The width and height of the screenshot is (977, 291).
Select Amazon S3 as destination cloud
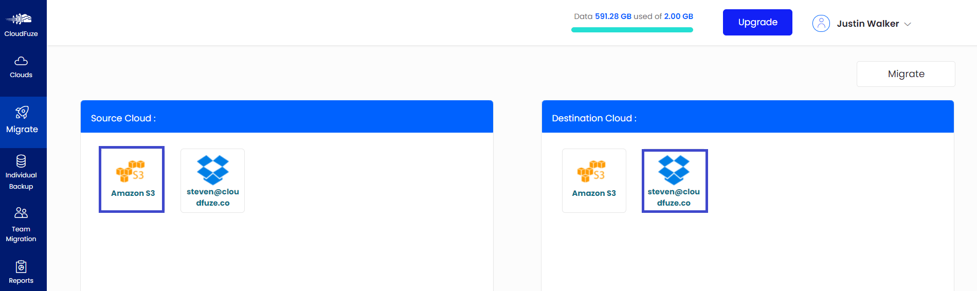(x=594, y=180)
